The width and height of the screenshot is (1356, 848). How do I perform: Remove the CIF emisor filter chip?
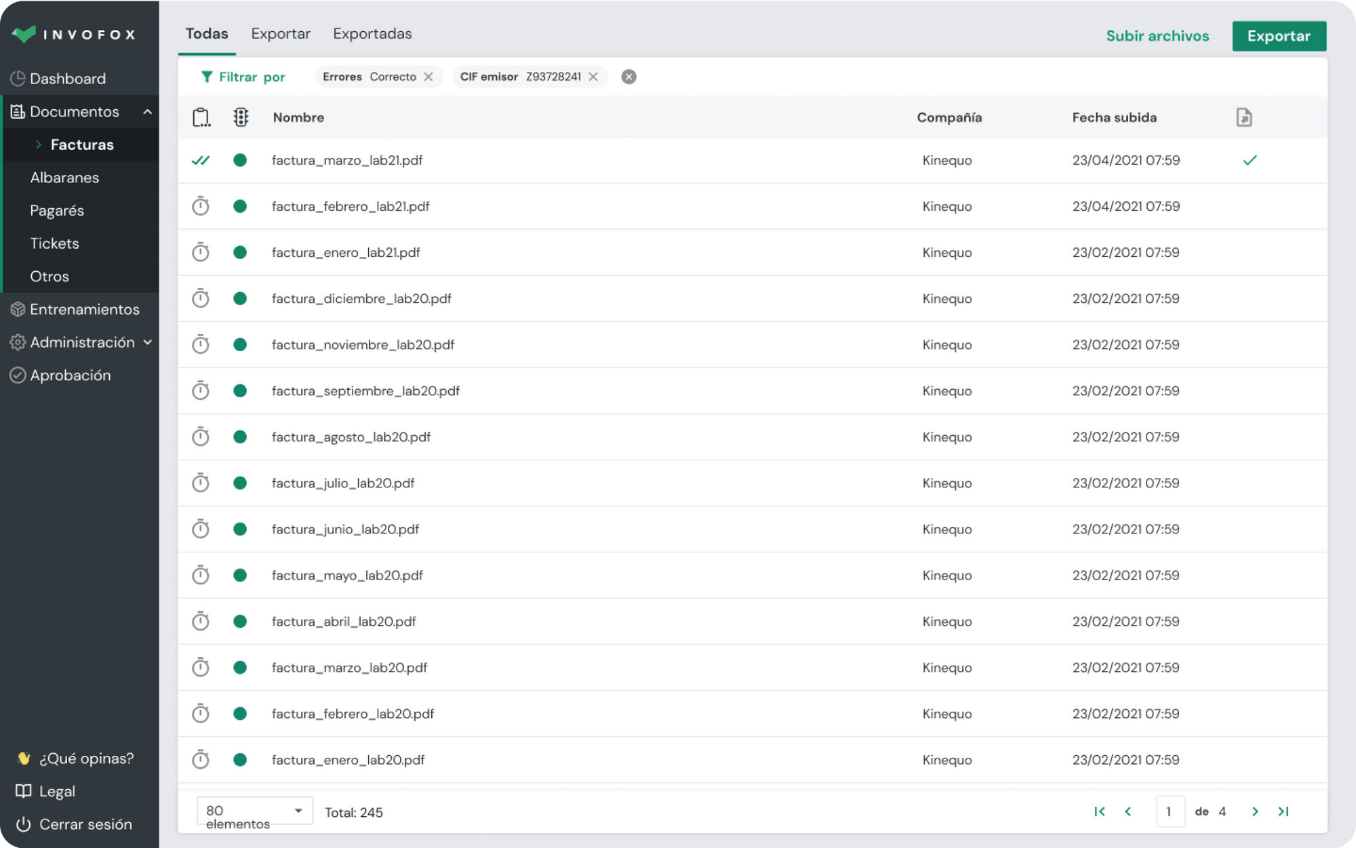coord(593,77)
